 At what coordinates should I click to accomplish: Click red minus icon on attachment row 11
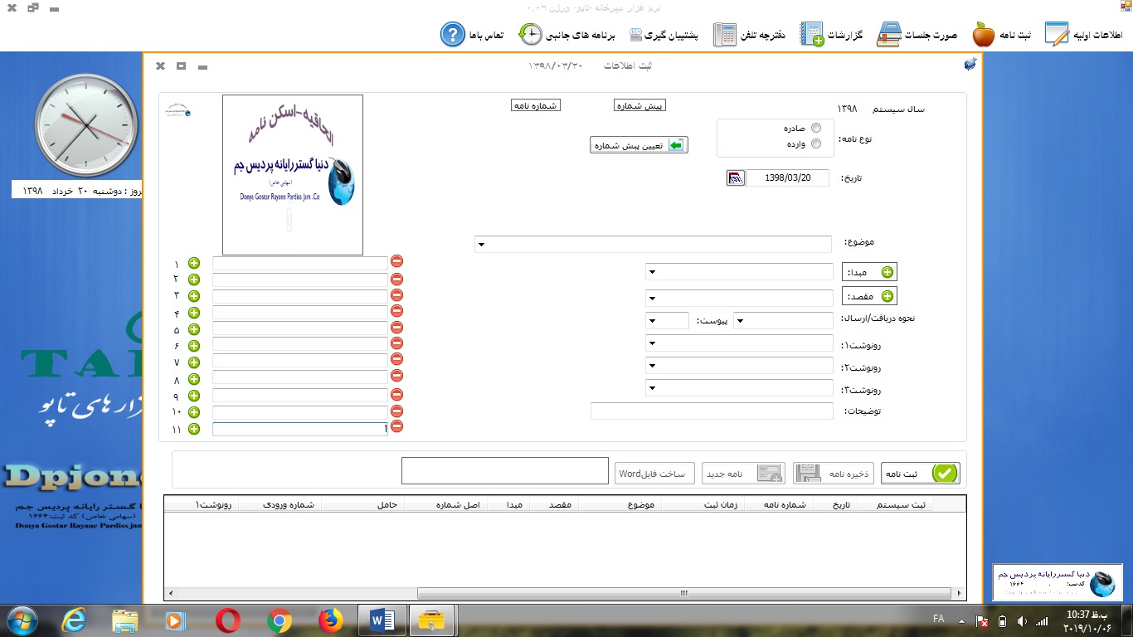tap(396, 426)
